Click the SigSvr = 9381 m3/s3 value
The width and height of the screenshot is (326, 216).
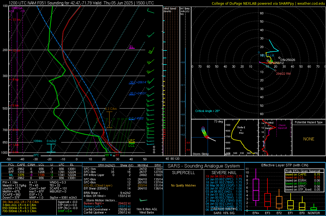(x=63, y=198)
